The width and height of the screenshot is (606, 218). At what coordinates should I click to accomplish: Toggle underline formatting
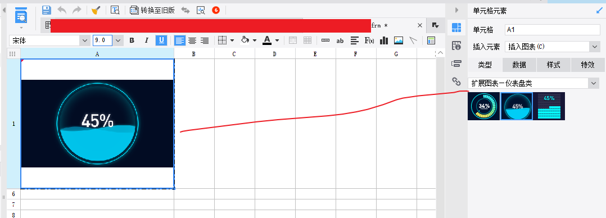pos(161,40)
